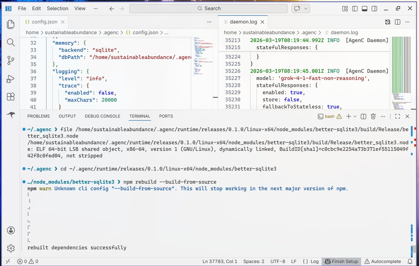Close the terminal panel
The image size is (419, 266).
pyautogui.click(x=408, y=116)
